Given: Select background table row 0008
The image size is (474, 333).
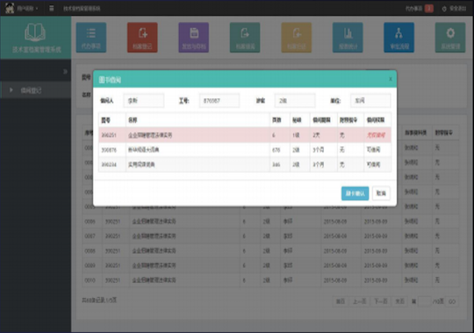Looking at the screenshot, I should 270,251.
